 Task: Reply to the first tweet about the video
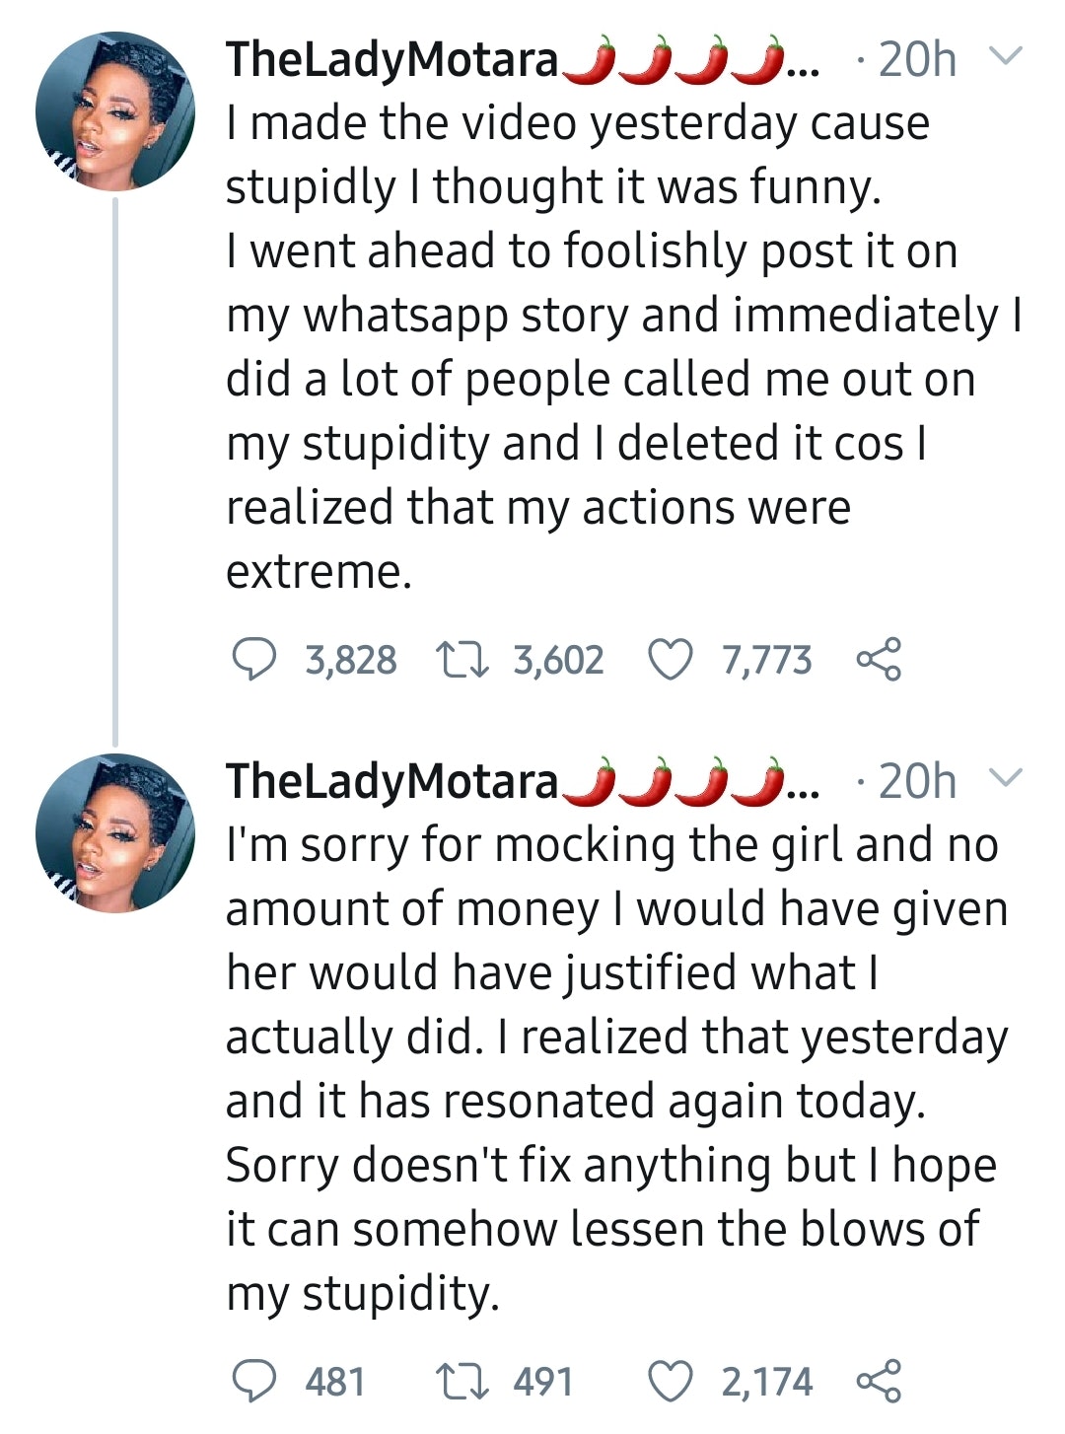tap(253, 660)
